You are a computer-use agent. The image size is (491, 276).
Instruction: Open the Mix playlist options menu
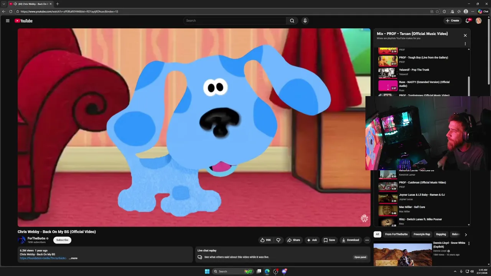point(465,44)
